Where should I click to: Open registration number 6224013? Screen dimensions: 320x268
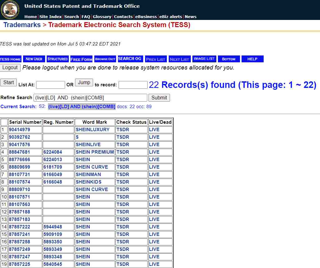coord(53,160)
